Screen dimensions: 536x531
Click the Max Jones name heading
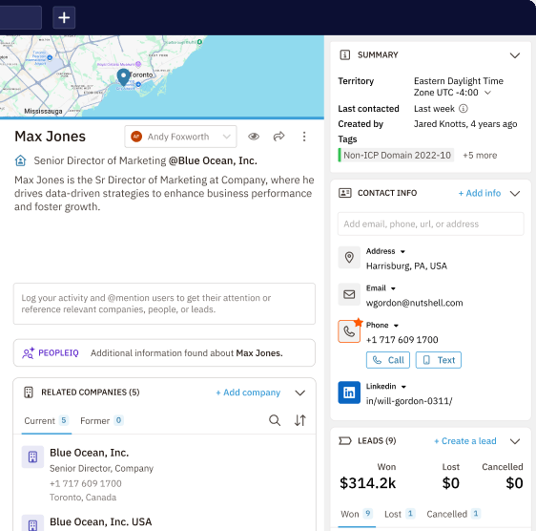[50, 137]
